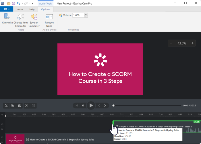
Task: Click the 0:05 mark on timeline ruler
Action: [54, 114]
